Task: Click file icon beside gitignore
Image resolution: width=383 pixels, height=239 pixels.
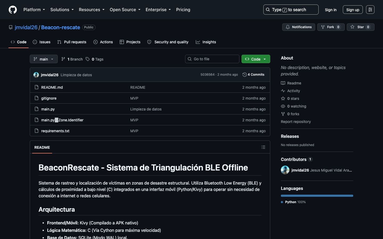Action: 37,98
